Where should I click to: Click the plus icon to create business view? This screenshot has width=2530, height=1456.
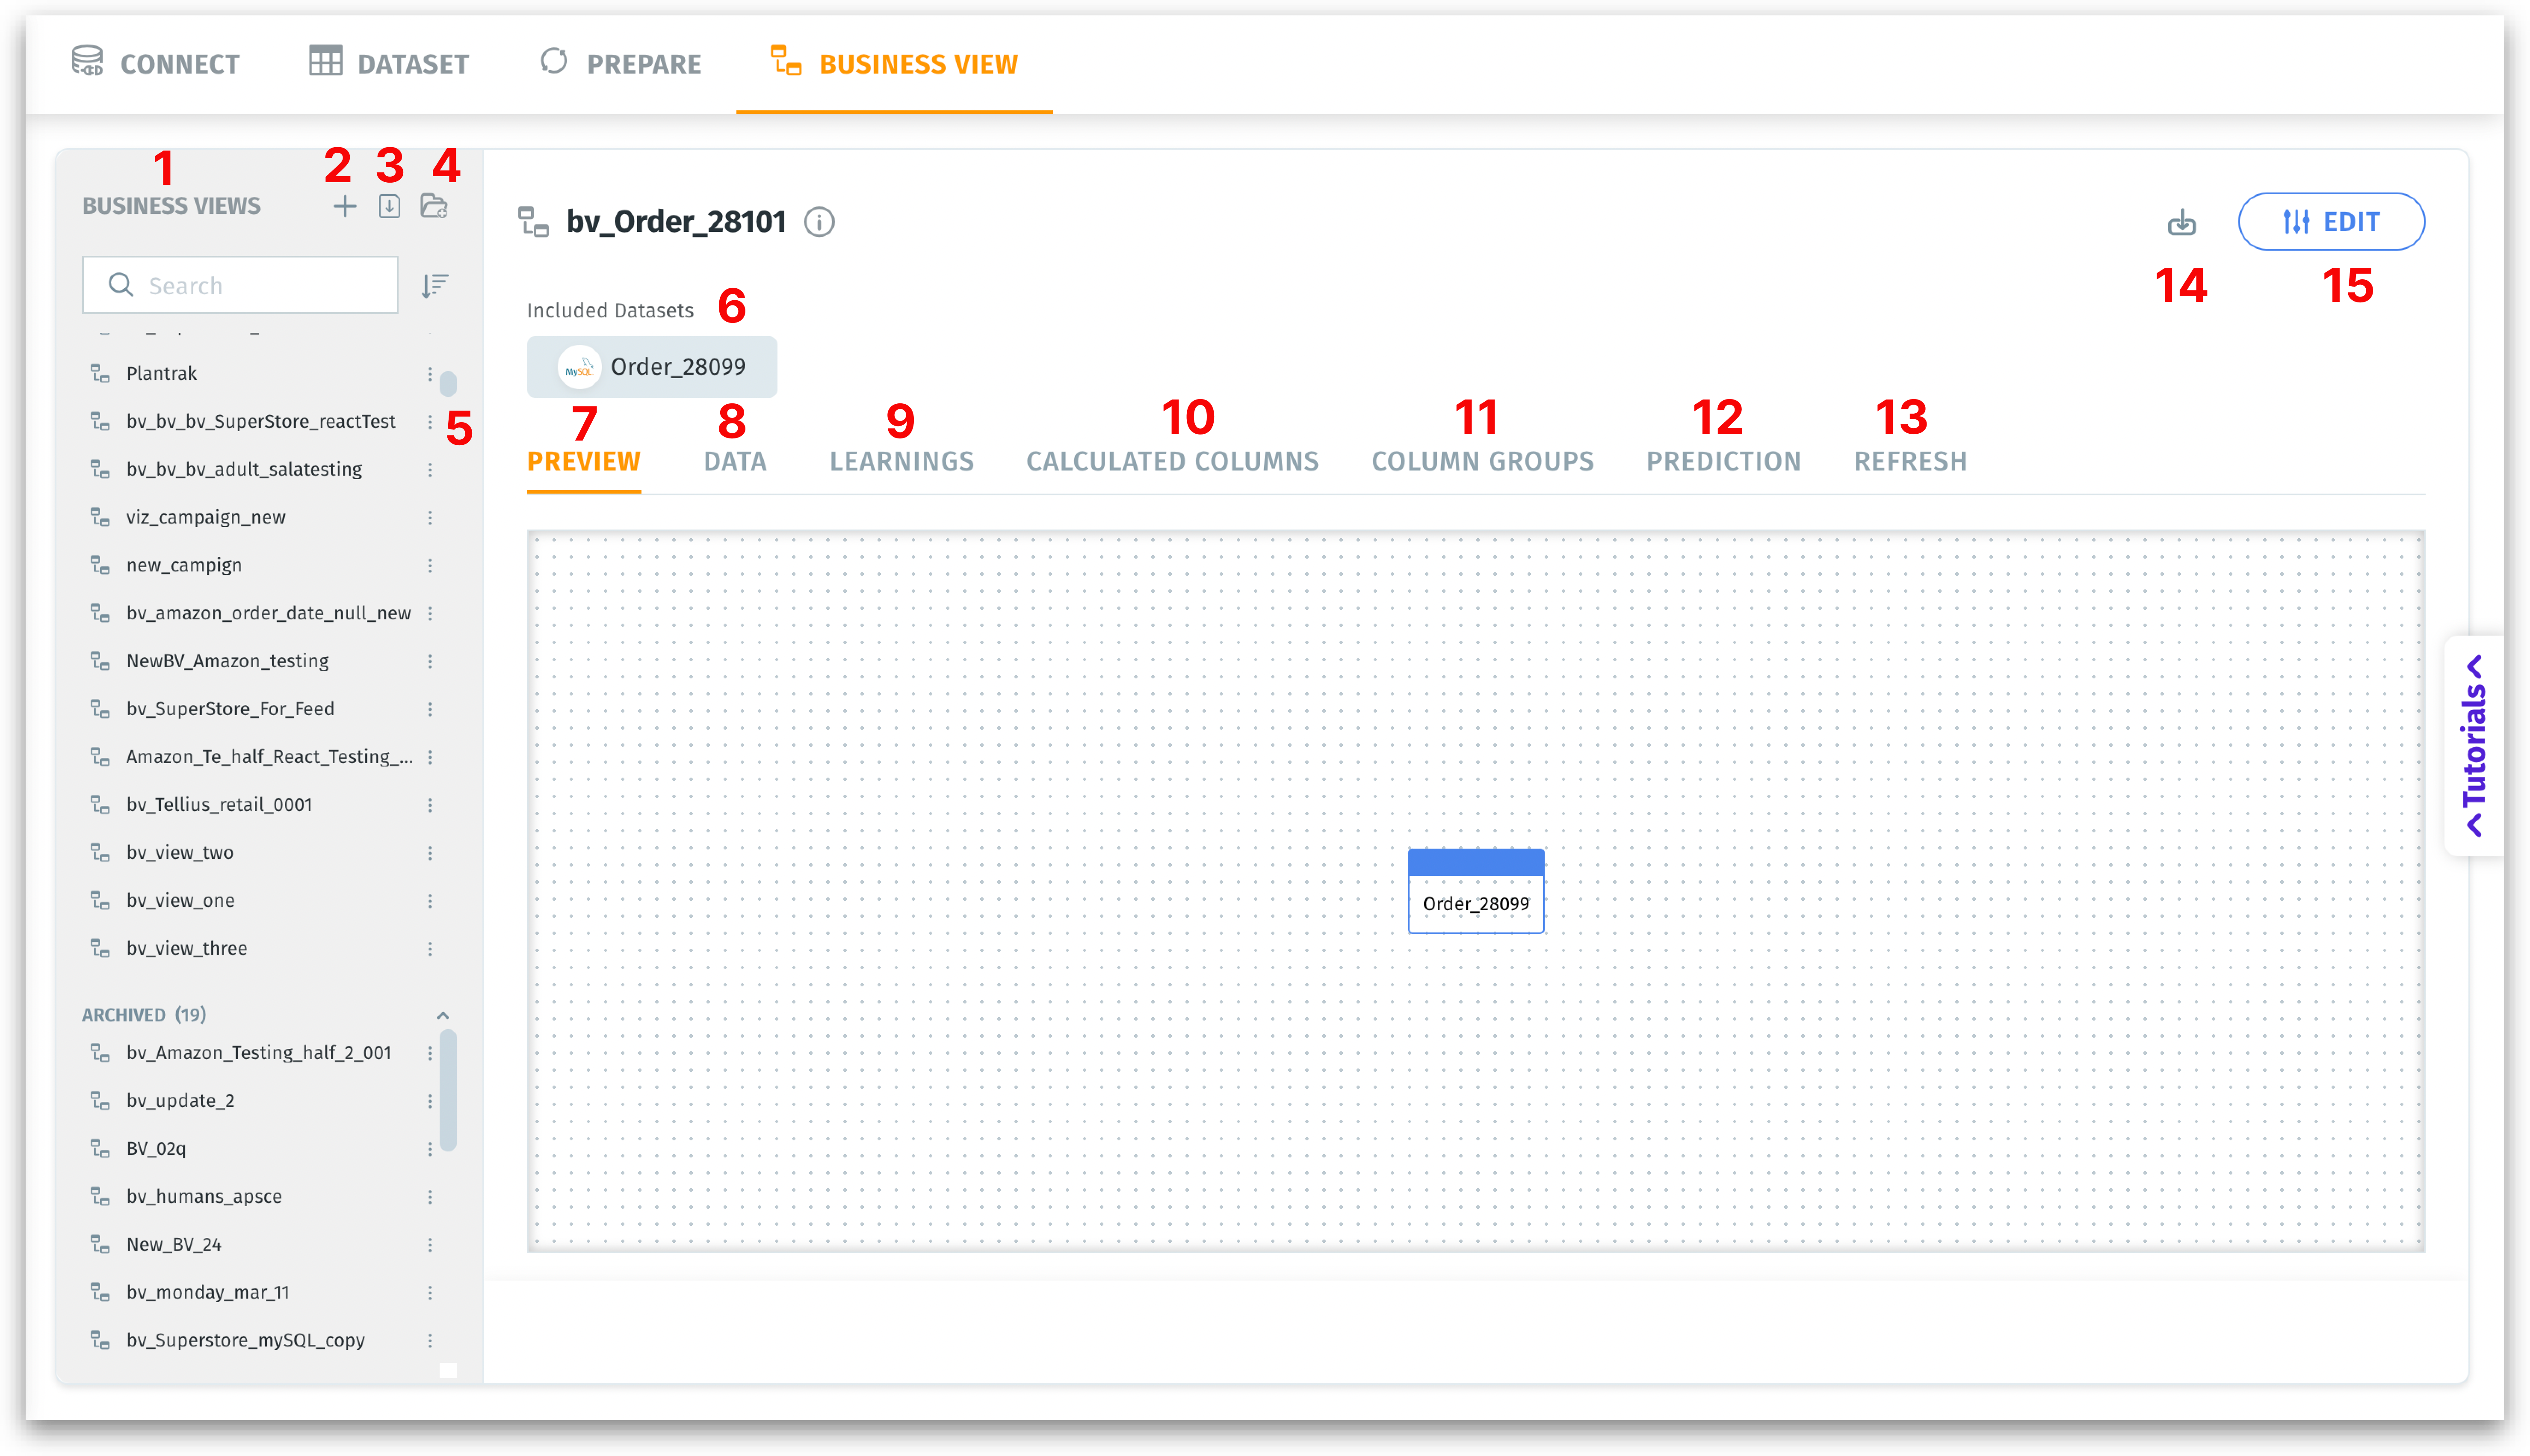point(344,207)
